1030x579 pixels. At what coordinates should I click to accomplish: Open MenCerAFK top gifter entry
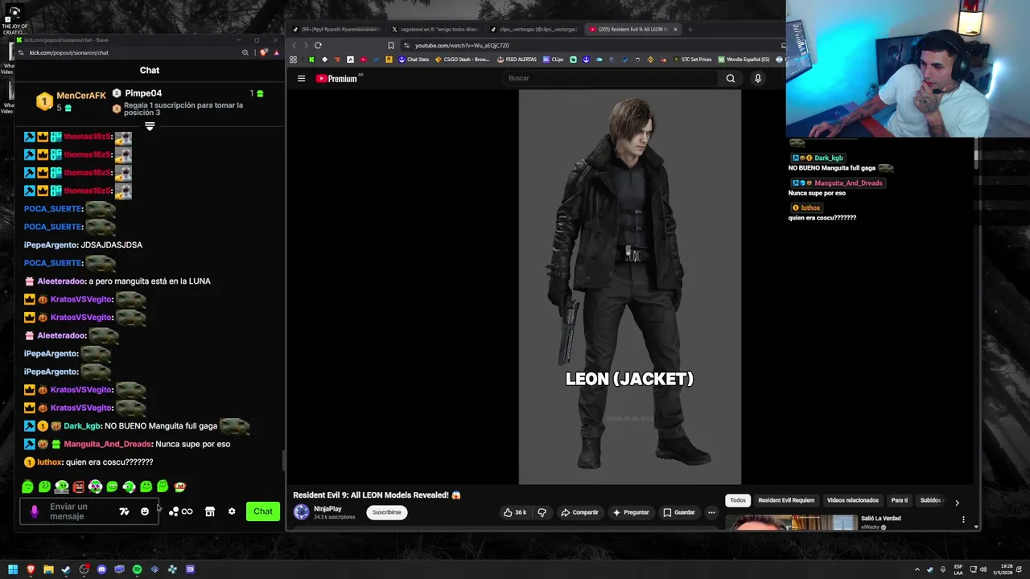tap(71, 101)
